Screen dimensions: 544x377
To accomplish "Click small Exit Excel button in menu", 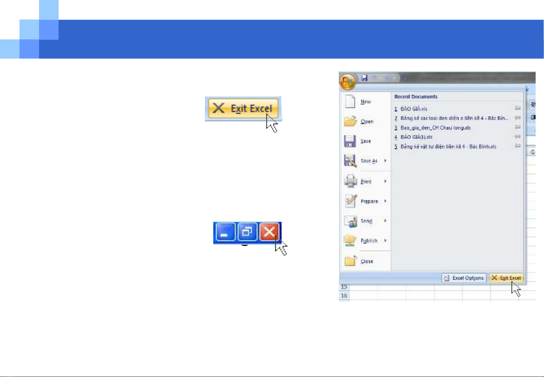I will (x=506, y=278).
